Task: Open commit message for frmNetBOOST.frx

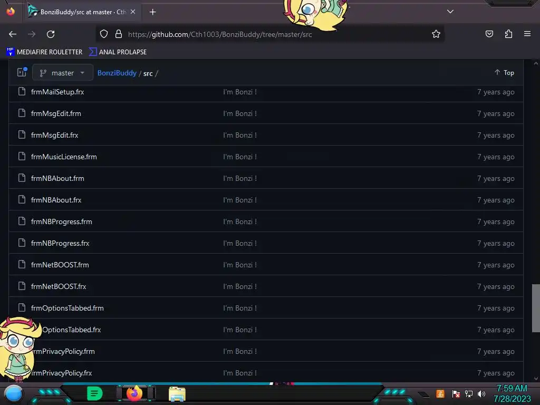Action: coord(240,286)
